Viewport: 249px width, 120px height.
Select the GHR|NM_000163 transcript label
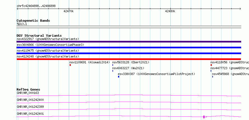28,93
